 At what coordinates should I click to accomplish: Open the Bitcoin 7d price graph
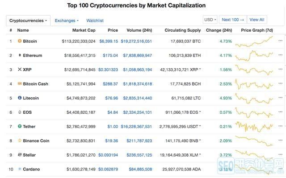pos(254,41)
